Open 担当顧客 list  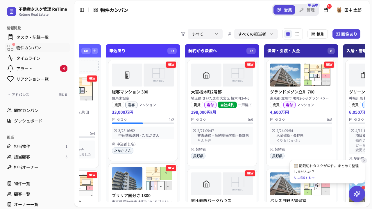[37, 157]
